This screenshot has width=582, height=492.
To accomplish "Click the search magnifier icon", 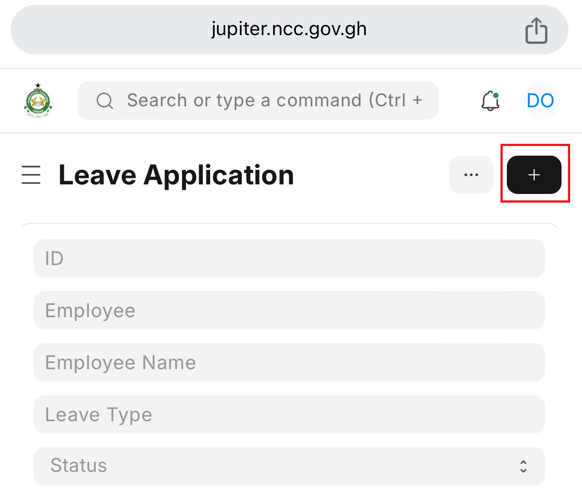I will click(104, 100).
